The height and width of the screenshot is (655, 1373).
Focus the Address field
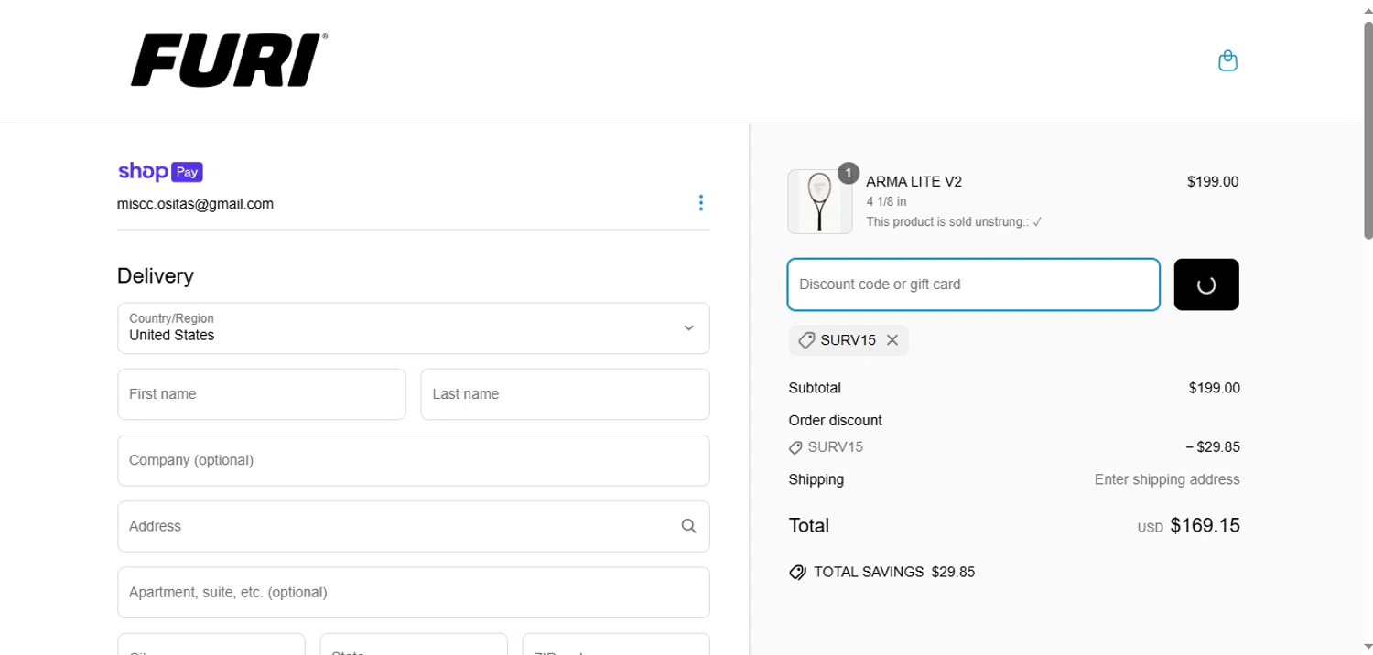point(414,526)
